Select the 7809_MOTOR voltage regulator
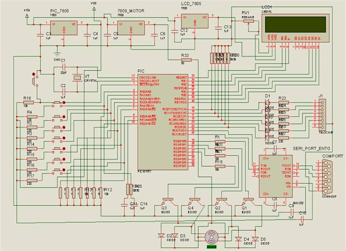The width and height of the screenshot is (346, 251). 131,28
